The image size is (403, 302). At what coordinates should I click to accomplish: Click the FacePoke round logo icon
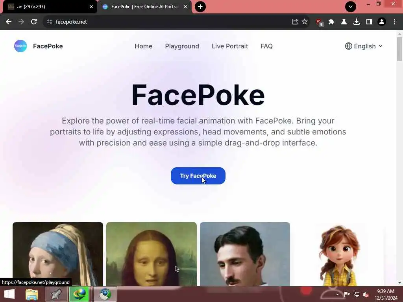(20, 46)
